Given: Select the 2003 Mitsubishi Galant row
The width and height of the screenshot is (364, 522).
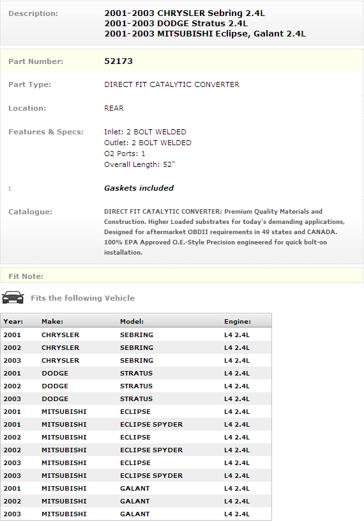Looking at the screenshot, I should pos(136,514).
